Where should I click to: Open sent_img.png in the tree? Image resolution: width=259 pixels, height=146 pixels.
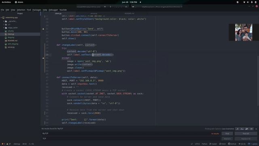pyautogui.click(x=13, y=44)
